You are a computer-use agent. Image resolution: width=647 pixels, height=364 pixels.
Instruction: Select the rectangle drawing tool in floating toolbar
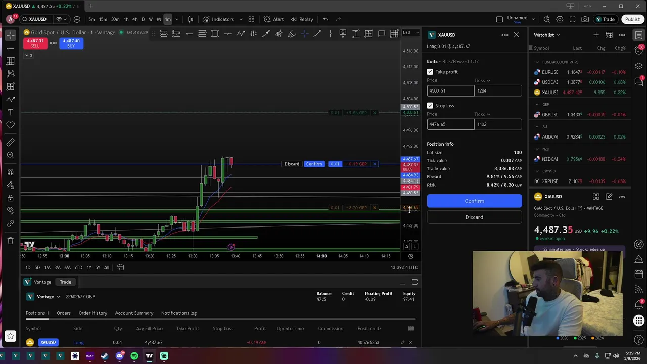tap(215, 33)
